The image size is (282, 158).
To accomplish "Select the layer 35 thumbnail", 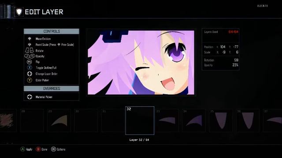I will pyautogui.click(x=221, y=120).
